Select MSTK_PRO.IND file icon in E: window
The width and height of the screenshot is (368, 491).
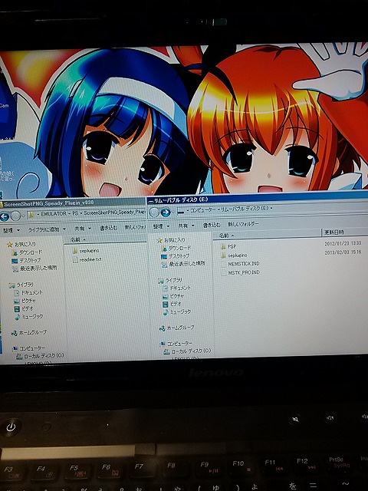click(223, 273)
